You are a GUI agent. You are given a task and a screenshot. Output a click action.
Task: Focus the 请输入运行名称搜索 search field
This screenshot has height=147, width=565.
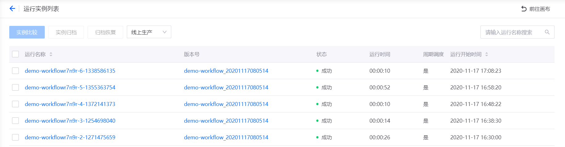517,32
